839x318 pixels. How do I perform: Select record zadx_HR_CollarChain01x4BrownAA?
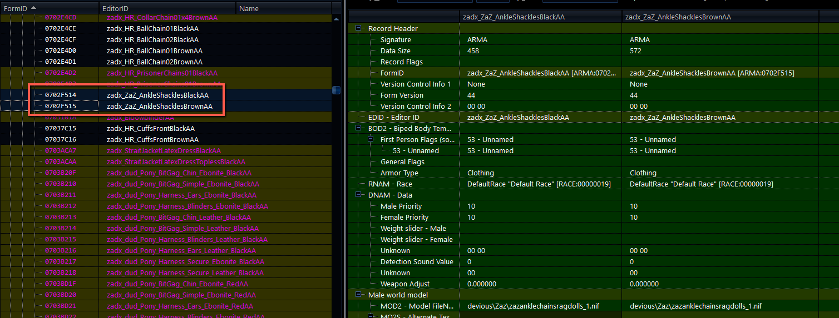162,17
